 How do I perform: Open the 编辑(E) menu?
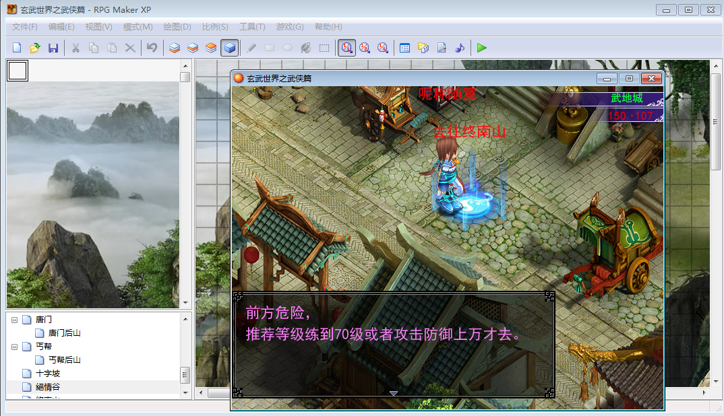point(61,27)
